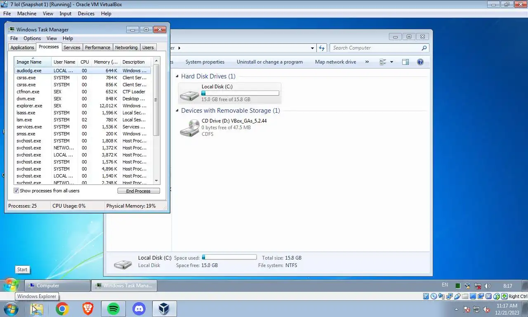Image resolution: width=528 pixels, height=317 pixels.
Task: Click VirtualBox optical drive status icon
Action: 434,296
